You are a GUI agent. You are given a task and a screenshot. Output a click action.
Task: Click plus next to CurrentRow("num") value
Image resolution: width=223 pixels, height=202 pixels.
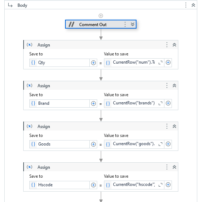(168, 63)
